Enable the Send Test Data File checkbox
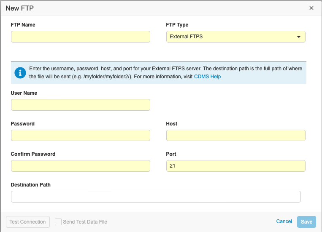 click(58, 222)
